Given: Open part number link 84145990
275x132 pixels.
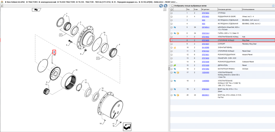Looking at the screenshot, I should coord(205,48).
